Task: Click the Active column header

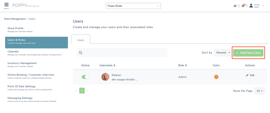Action: point(85,65)
